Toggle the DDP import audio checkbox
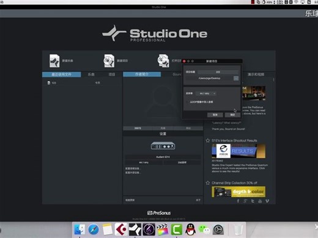The height and width of the screenshot is (238, 318). (188, 102)
